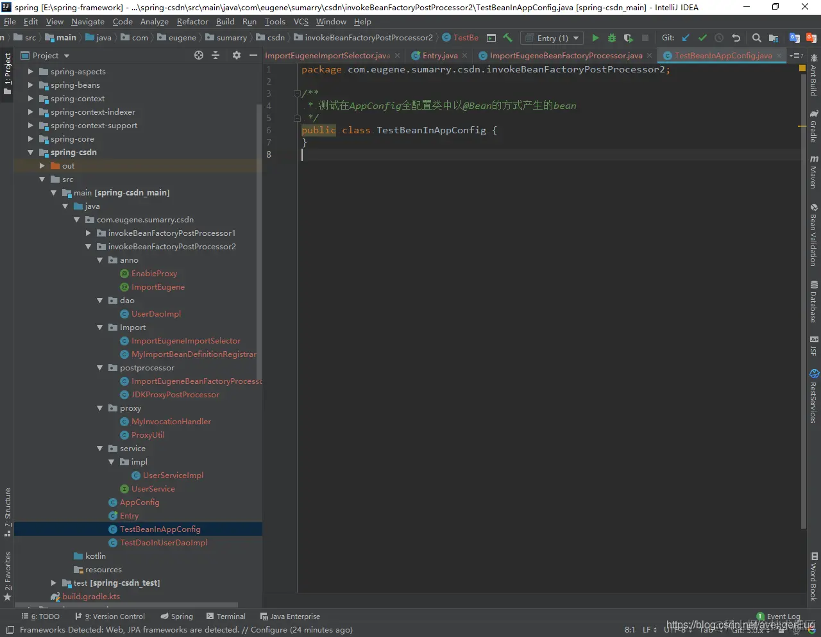
Task: Collapse the postprocessor package
Action: [100, 367]
